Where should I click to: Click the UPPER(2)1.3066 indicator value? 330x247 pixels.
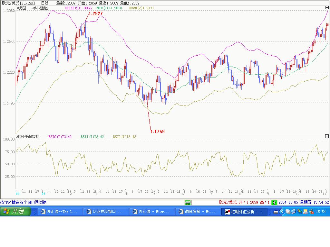(78, 8)
